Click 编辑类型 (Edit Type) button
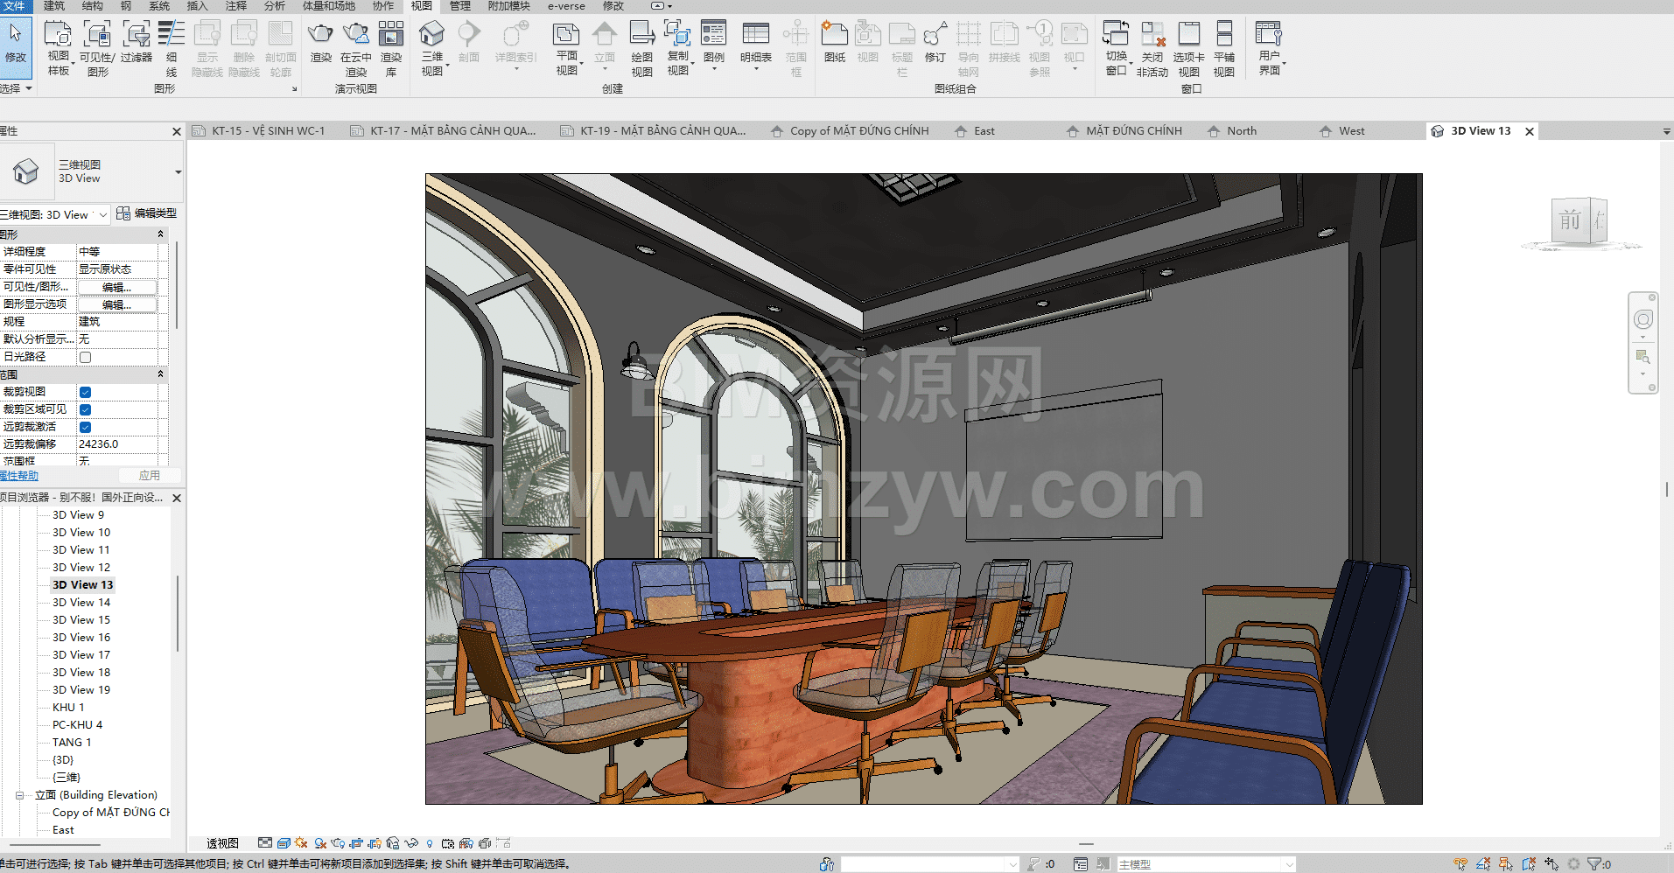1674x873 pixels. click(x=146, y=213)
